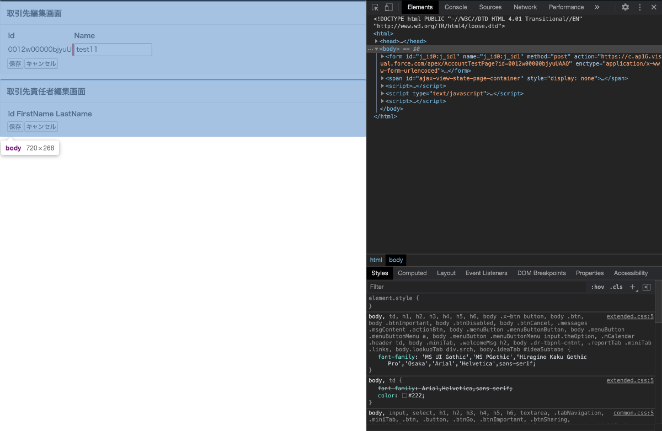Screen dimensions: 662x431
Task: Open the Network tab
Action: tap(525, 7)
